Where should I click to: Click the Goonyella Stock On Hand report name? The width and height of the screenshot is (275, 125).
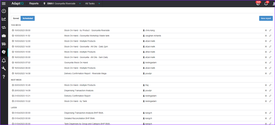pyautogui.click(x=76, y=62)
